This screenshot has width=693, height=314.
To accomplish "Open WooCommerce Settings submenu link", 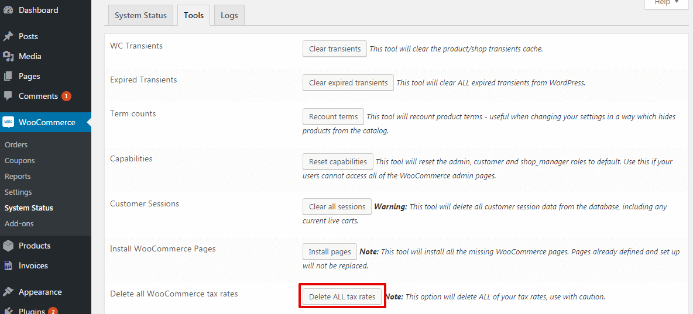I will (18, 192).
